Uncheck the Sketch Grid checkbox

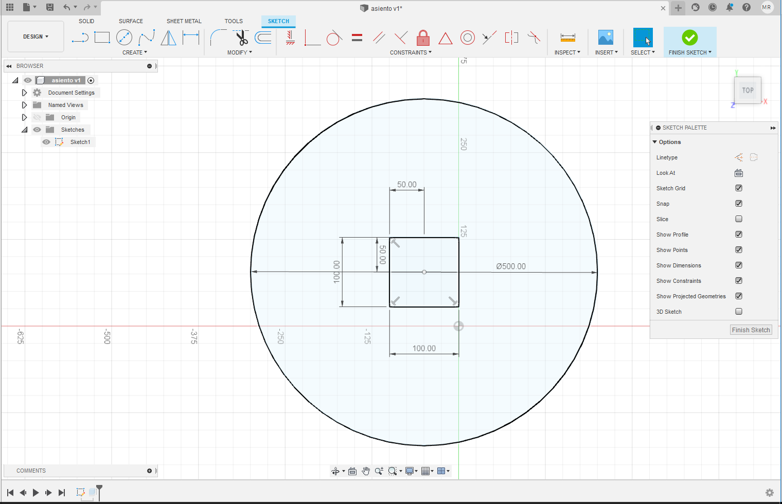click(x=739, y=188)
